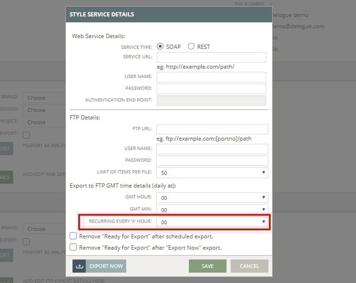Open the Limit of Items Per File dropdown
The height and width of the screenshot is (283, 356).
click(x=212, y=173)
